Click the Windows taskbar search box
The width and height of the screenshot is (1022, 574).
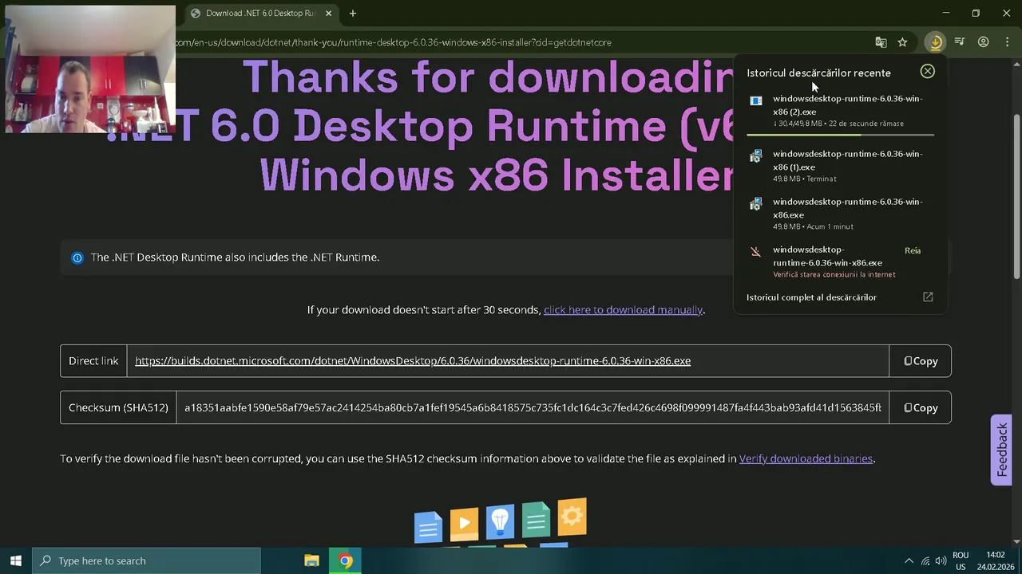[x=146, y=560]
